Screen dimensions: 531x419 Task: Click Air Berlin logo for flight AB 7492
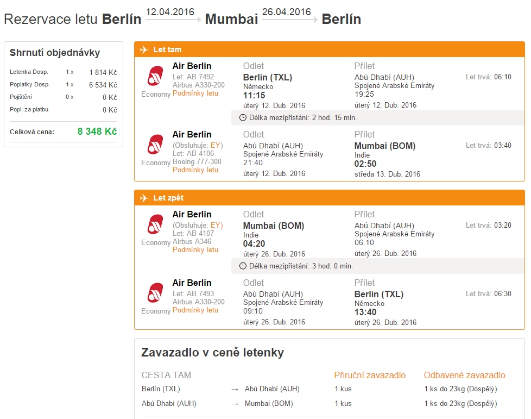(155, 76)
